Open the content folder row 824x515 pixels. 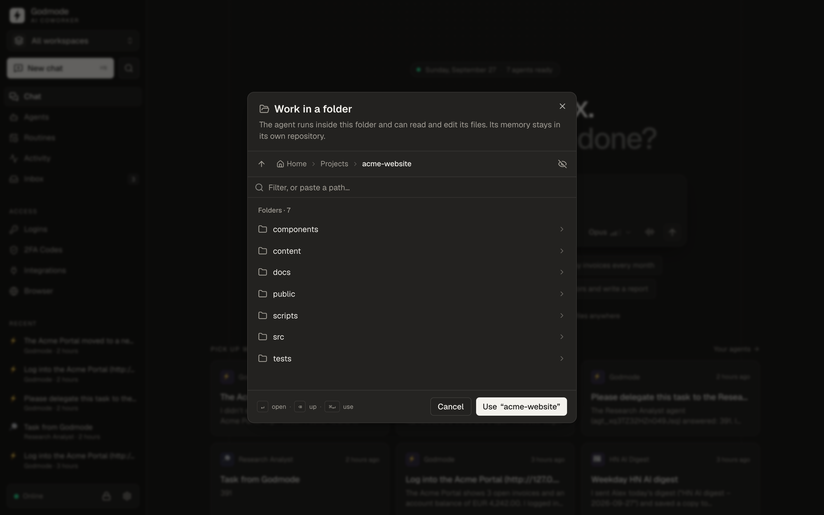pyautogui.click(x=412, y=251)
